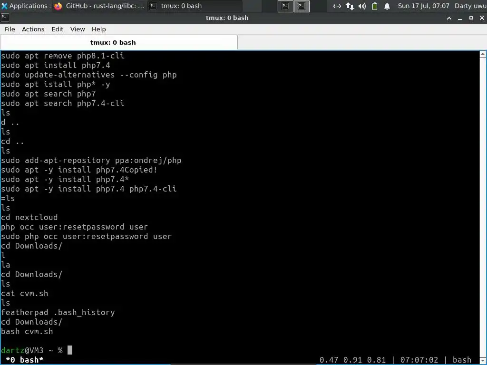Open the clock showing Sun 17 Jul, 07:07
The image size is (487, 365).
point(424,6)
